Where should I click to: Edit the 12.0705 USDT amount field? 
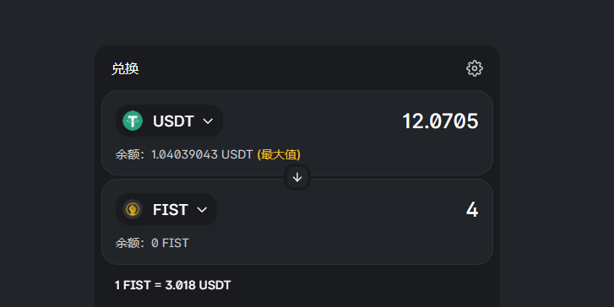click(x=440, y=121)
